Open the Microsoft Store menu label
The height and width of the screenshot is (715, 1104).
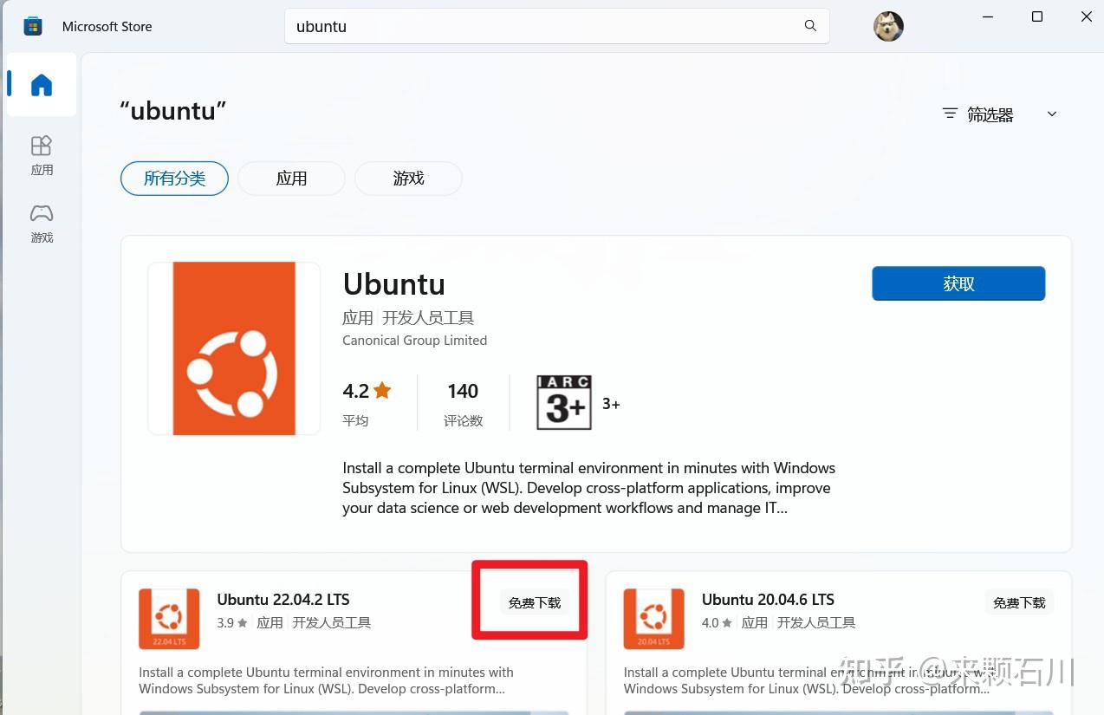pos(107,26)
